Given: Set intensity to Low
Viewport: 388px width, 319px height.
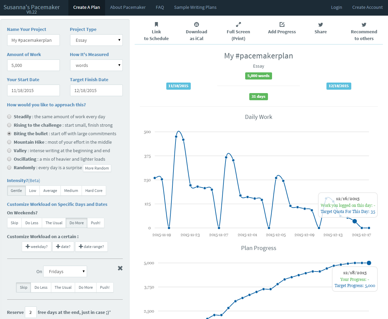Looking at the screenshot, I should pos(33,191).
